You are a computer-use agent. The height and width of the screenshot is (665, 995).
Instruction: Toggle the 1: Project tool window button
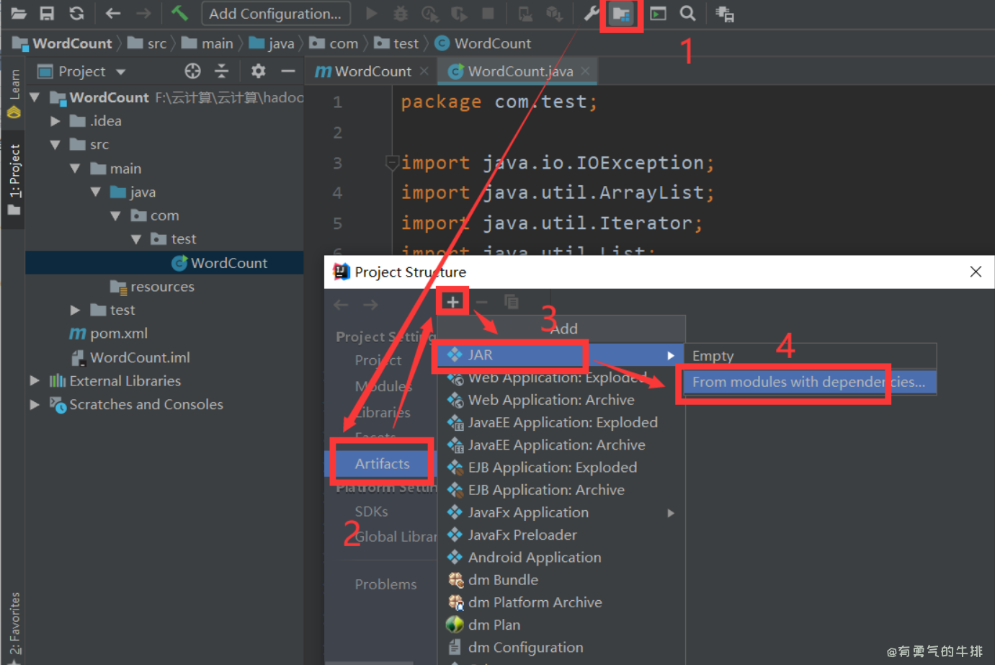coord(14,179)
